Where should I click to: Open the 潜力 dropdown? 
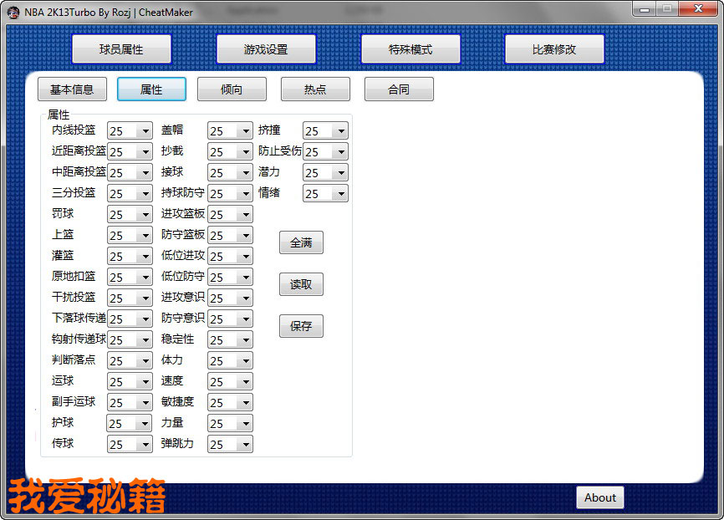point(339,173)
